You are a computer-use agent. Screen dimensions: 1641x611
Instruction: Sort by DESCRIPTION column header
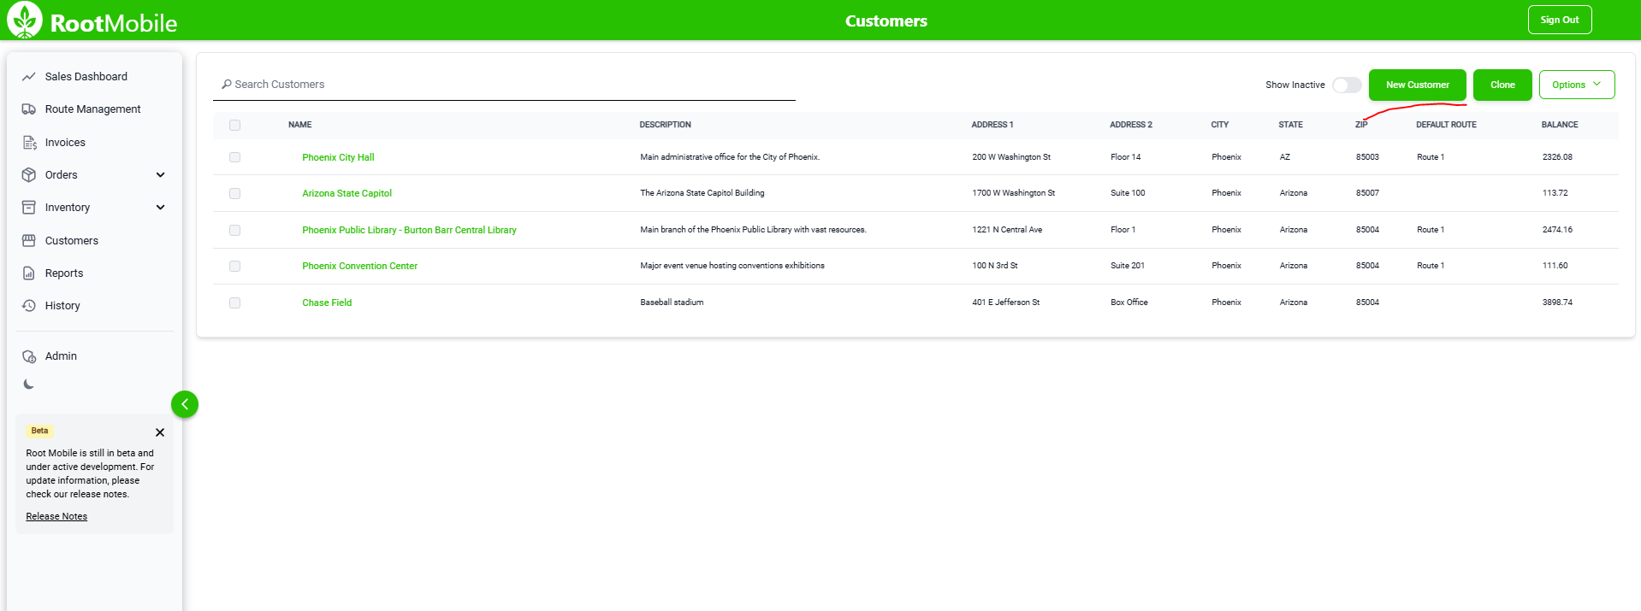click(665, 125)
